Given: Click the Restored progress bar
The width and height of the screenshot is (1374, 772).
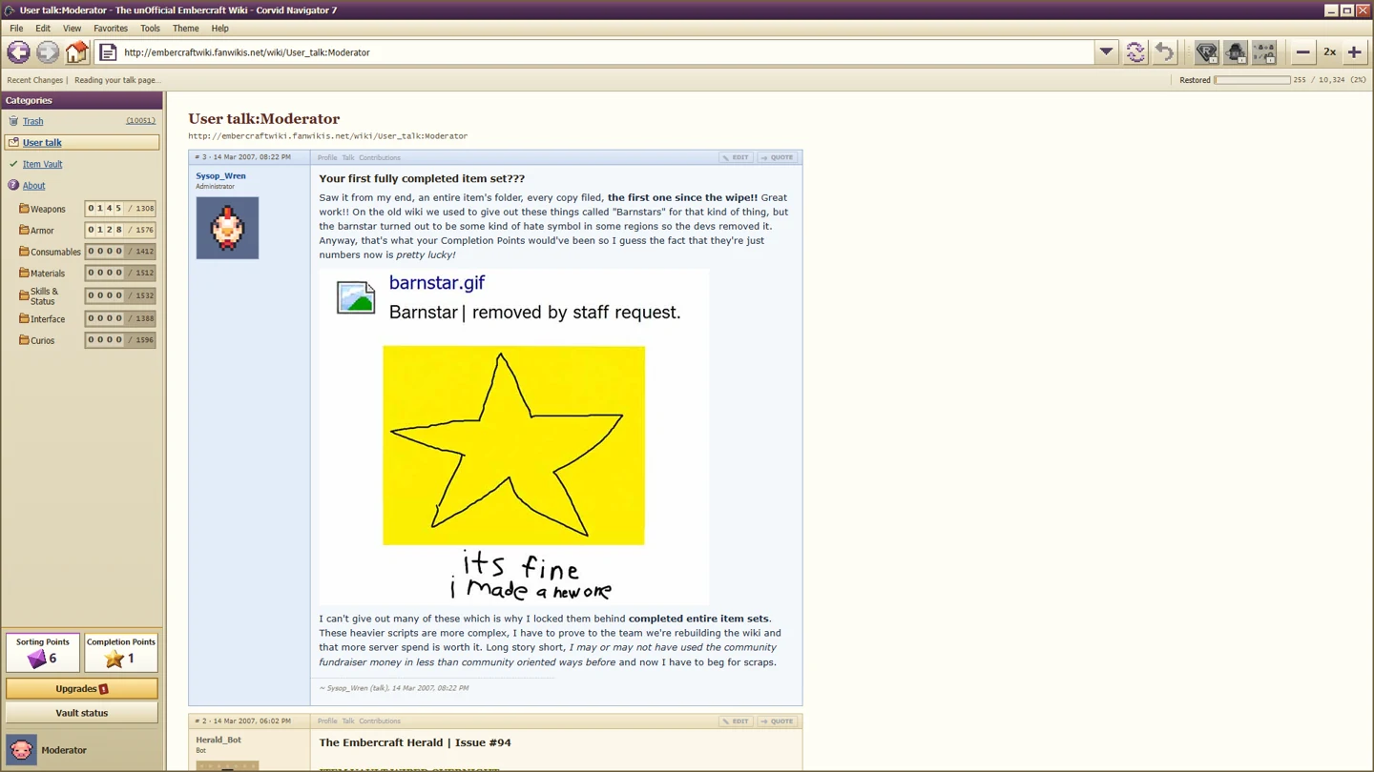Looking at the screenshot, I should 1252,80.
